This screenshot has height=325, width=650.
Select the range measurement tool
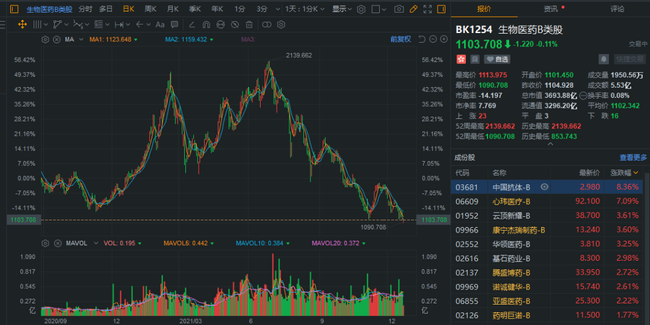click(x=119, y=25)
